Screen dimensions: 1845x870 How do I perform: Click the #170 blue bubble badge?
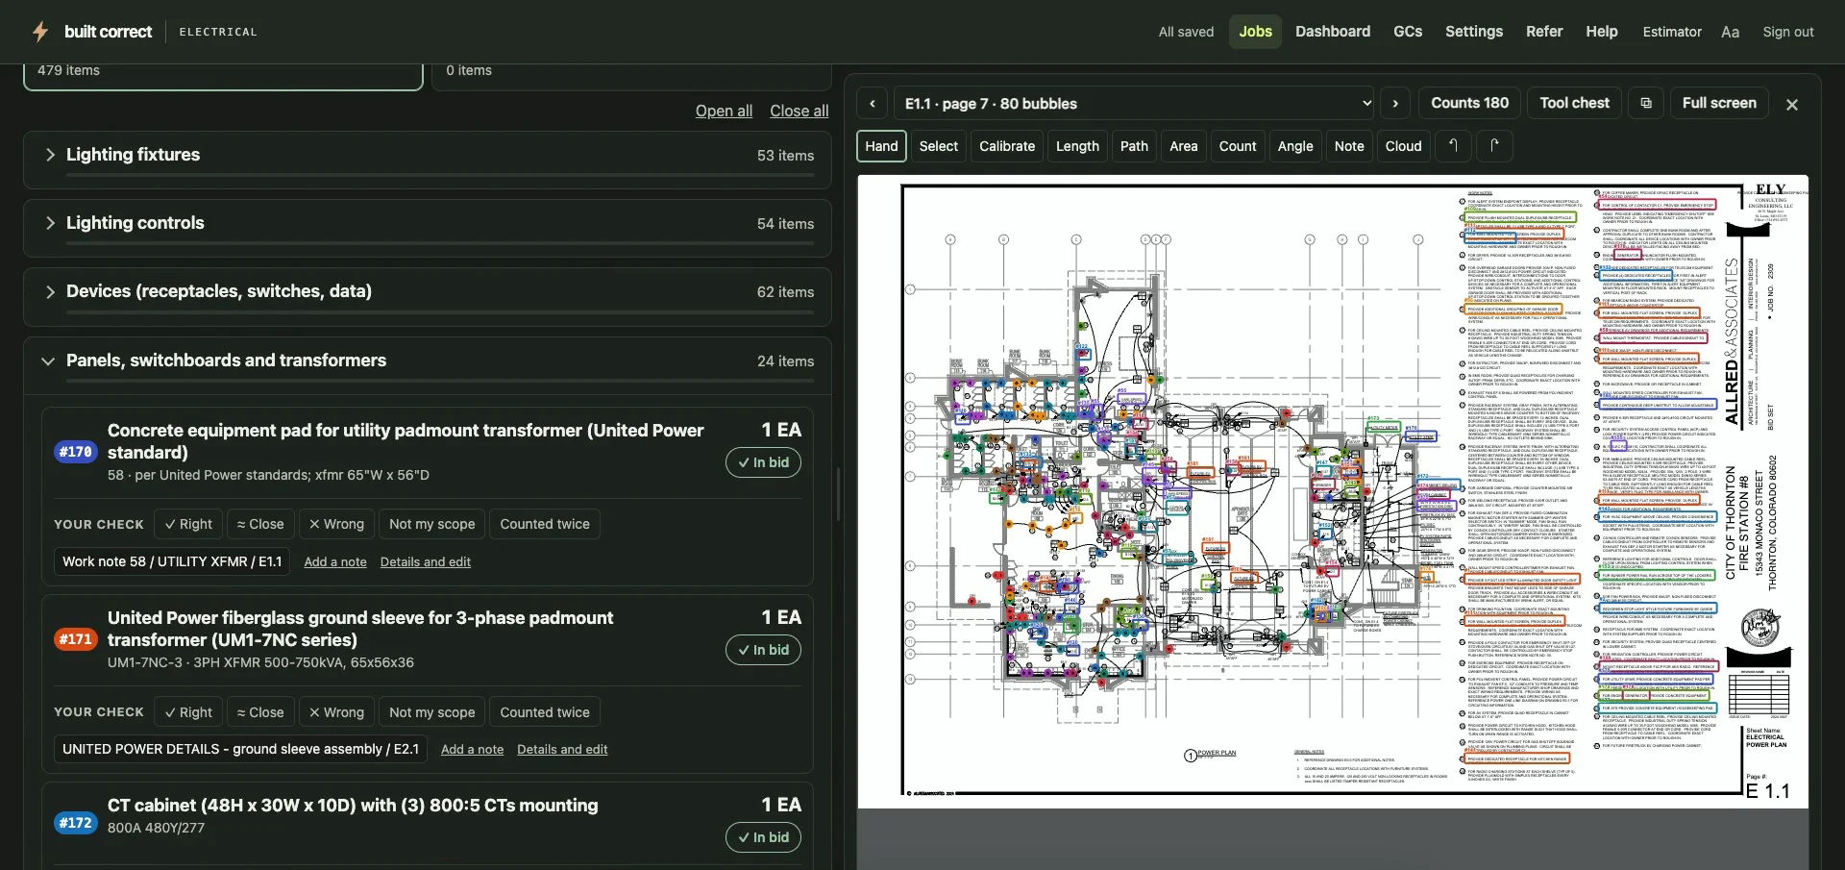(76, 452)
